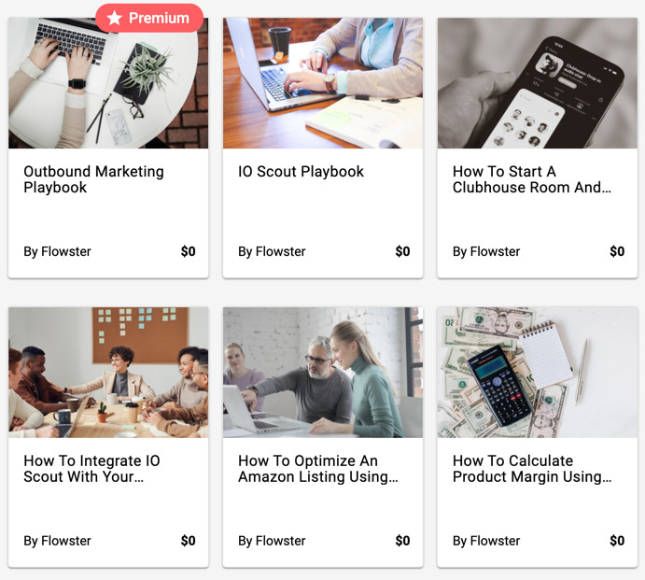Click the Outbound Marketing Playbook title
The height and width of the screenshot is (580, 645).
pos(93,179)
